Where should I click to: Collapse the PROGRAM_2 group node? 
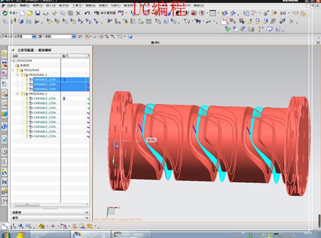click(17, 94)
